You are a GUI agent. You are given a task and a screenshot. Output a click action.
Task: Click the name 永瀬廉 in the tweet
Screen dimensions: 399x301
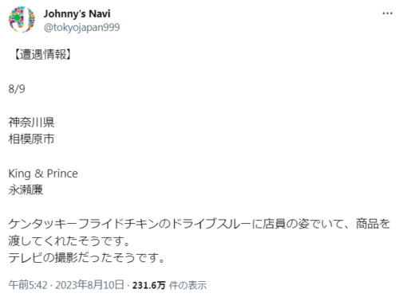[26, 190]
